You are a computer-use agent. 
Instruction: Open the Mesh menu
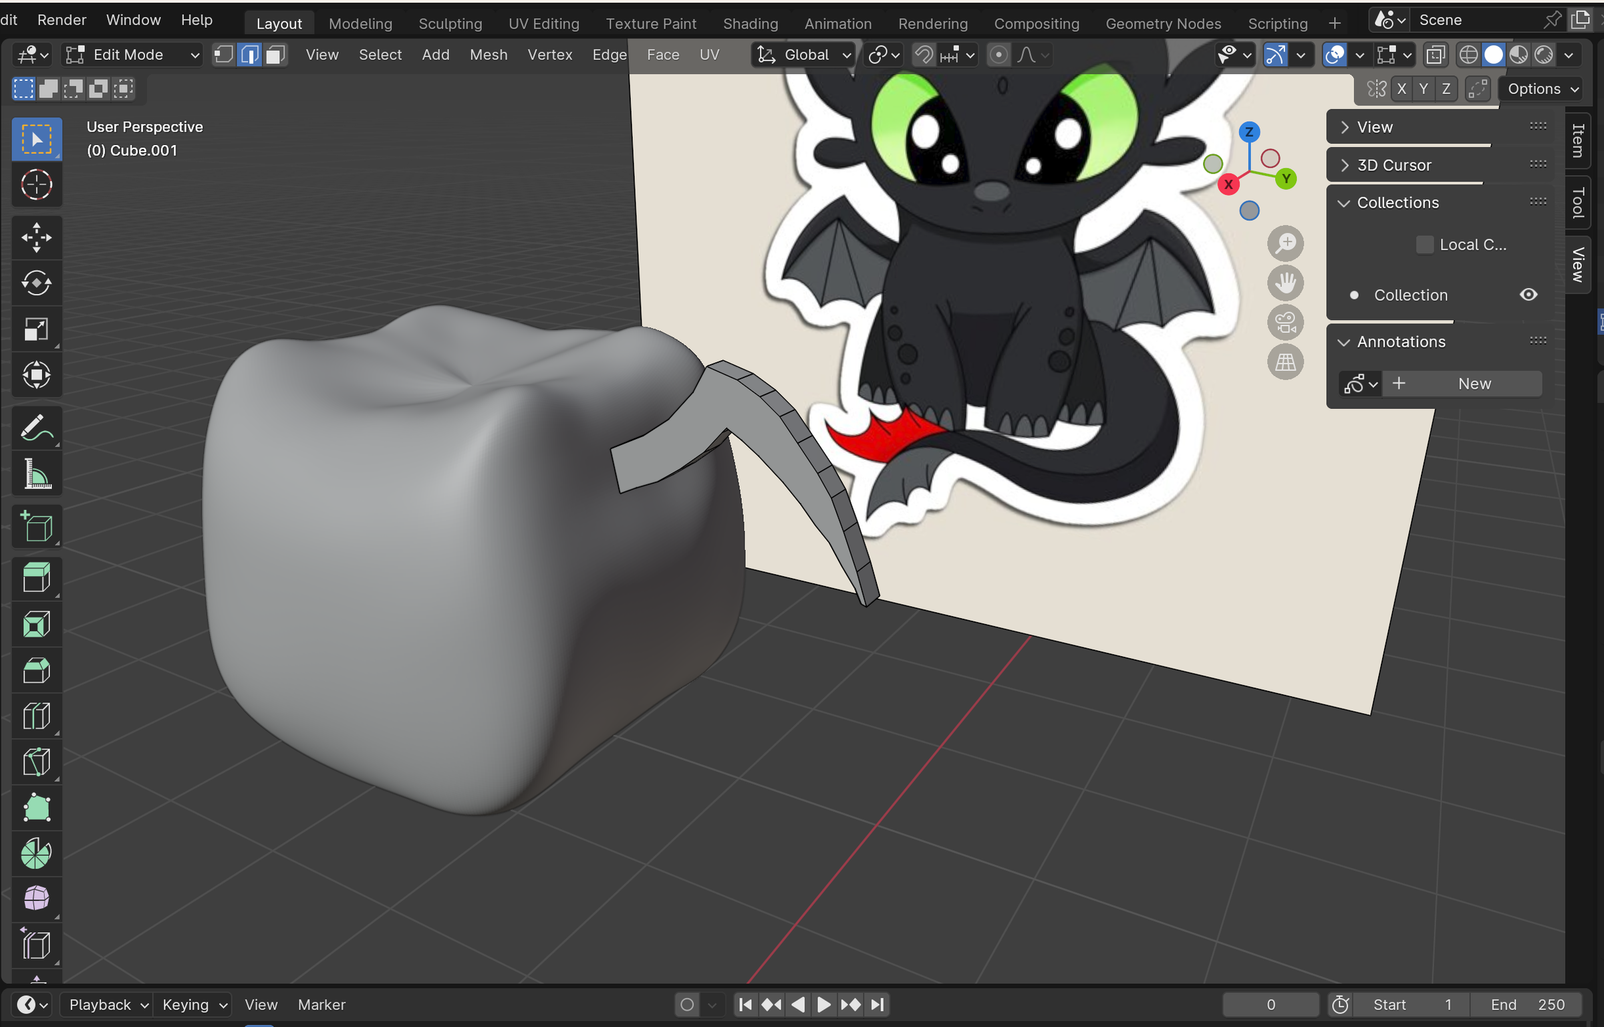point(488,55)
